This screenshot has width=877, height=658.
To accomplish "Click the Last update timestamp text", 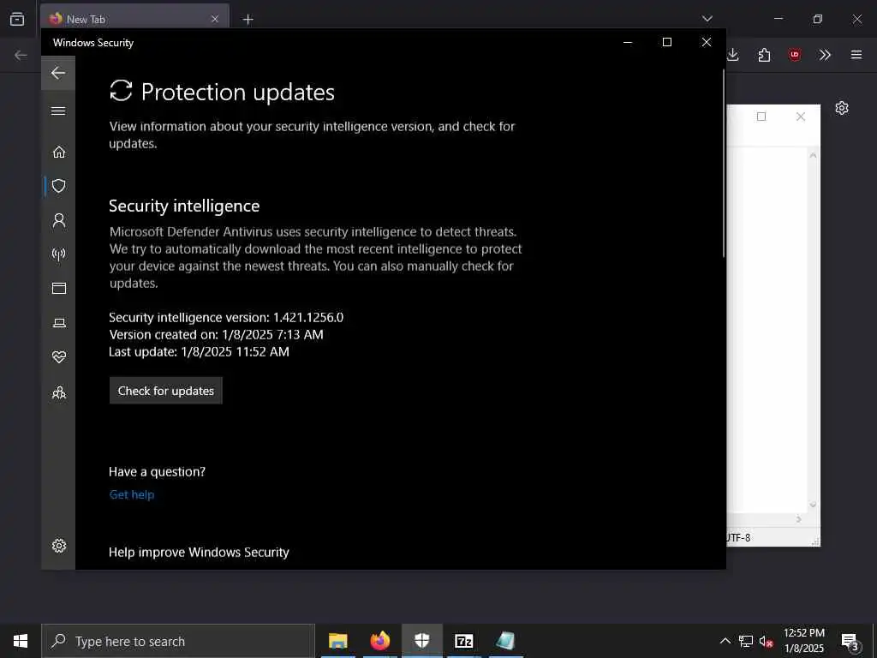I will tap(199, 352).
